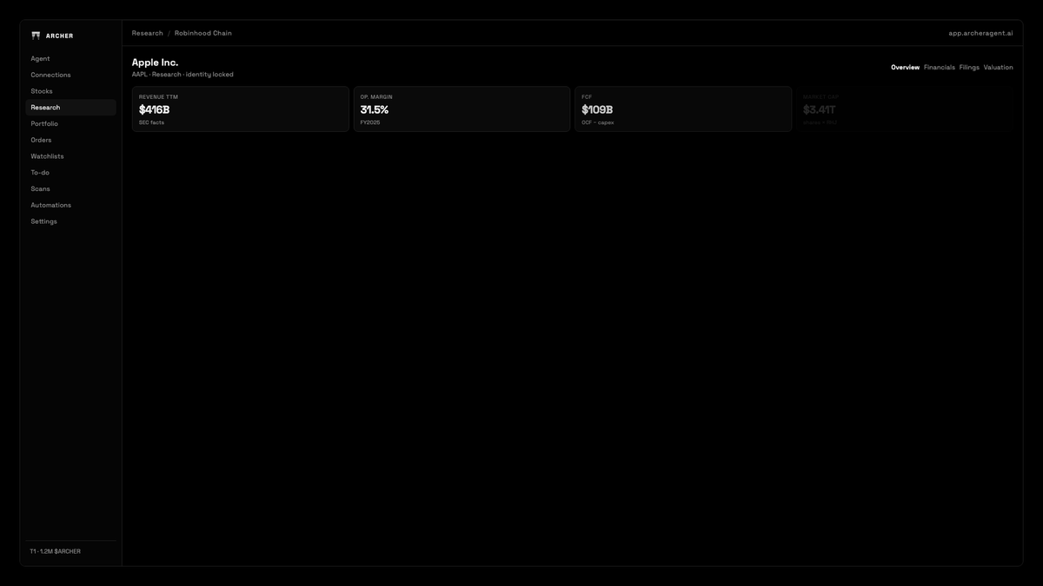The image size is (1043, 586).
Task: Click the AAPL identity locked subtitle
Action: (x=183, y=75)
